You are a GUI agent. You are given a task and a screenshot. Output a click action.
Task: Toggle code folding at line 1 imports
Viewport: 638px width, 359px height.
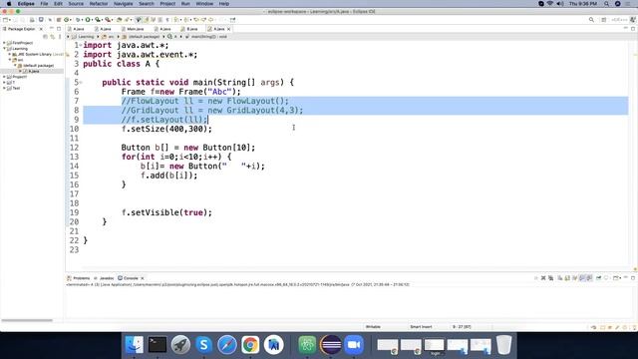pyautogui.click(x=81, y=45)
